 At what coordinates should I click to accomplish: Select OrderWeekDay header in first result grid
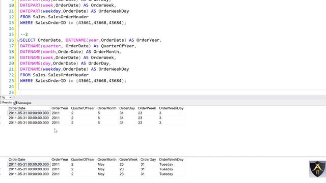click(171, 108)
